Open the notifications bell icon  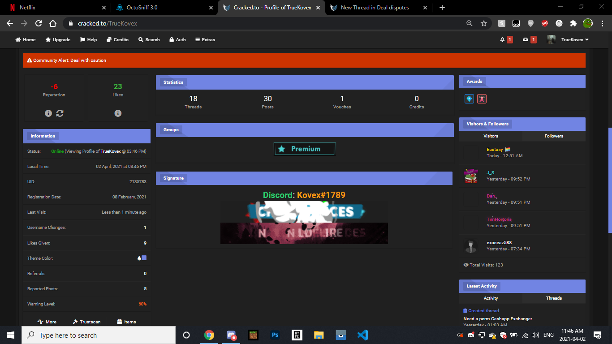click(502, 39)
